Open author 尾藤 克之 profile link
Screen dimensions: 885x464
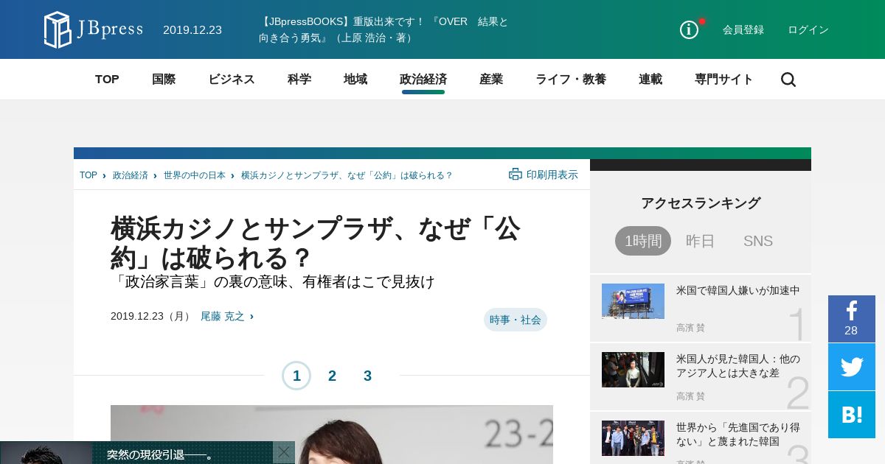click(223, 316)
